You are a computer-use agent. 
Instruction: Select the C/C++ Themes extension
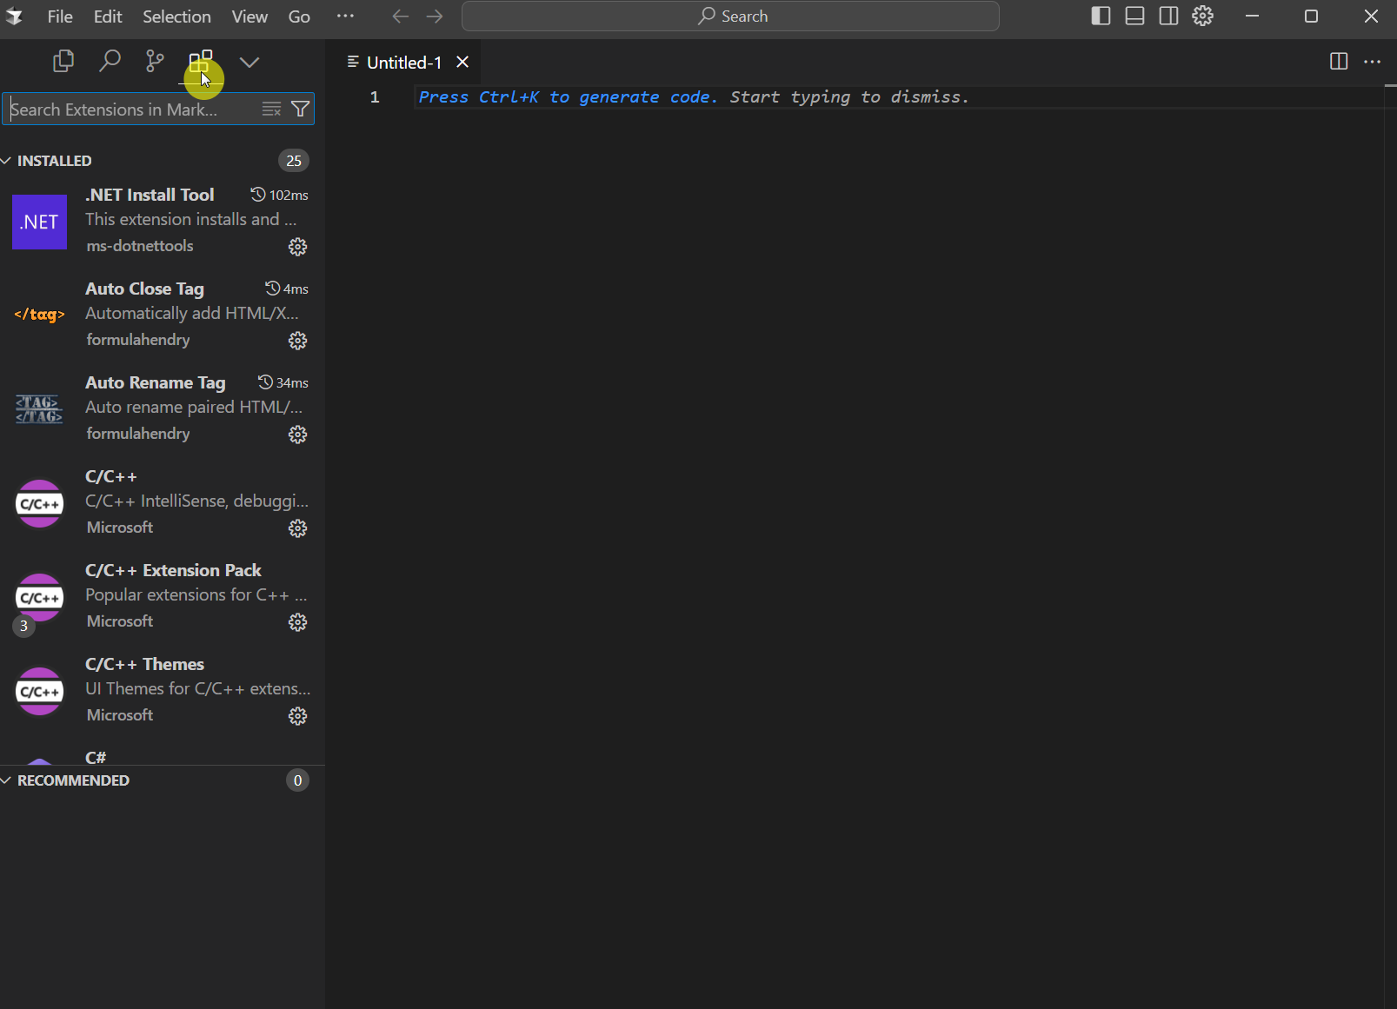coord(163,690)
